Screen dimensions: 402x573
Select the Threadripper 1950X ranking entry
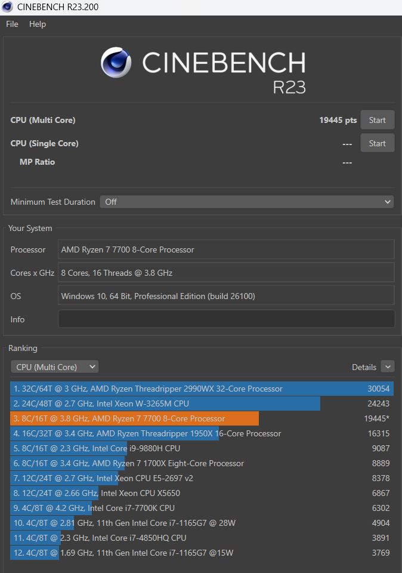pos(202,433)
